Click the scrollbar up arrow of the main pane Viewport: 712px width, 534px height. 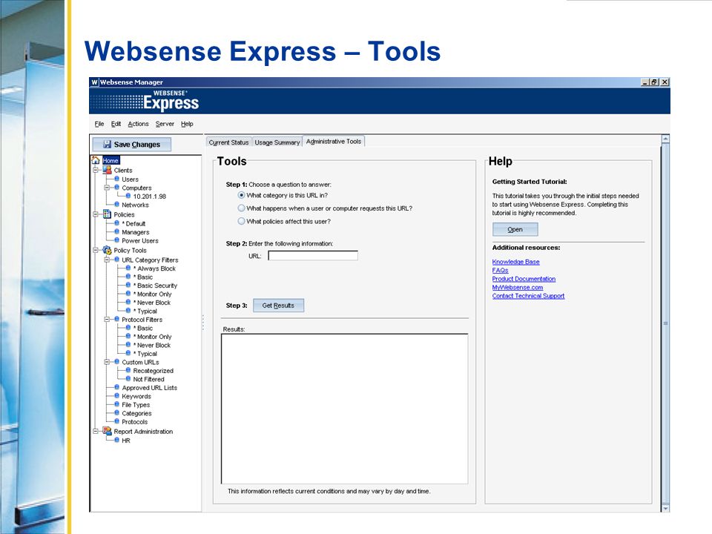click(x=665, y=139)
